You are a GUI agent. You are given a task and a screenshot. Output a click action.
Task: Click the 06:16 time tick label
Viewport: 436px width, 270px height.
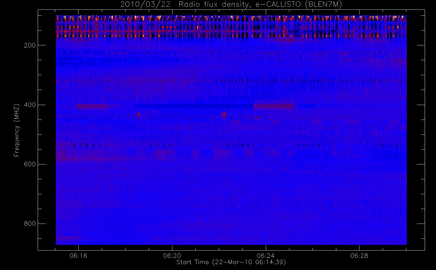tap(78, 256)
